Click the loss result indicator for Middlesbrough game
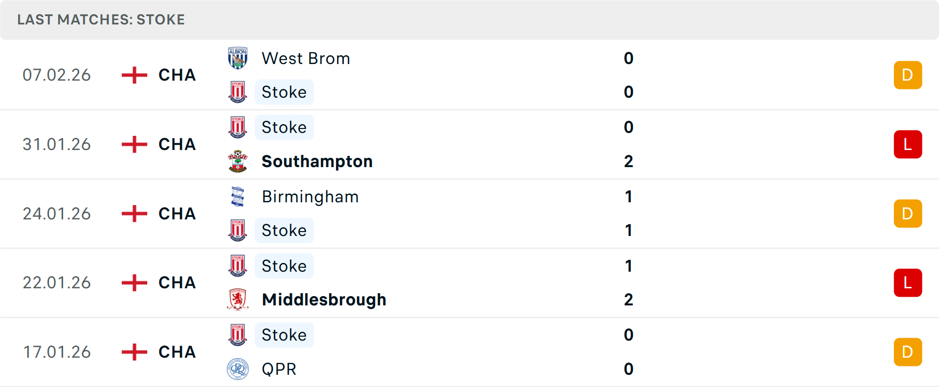939x387 pixels. (908, 282)
